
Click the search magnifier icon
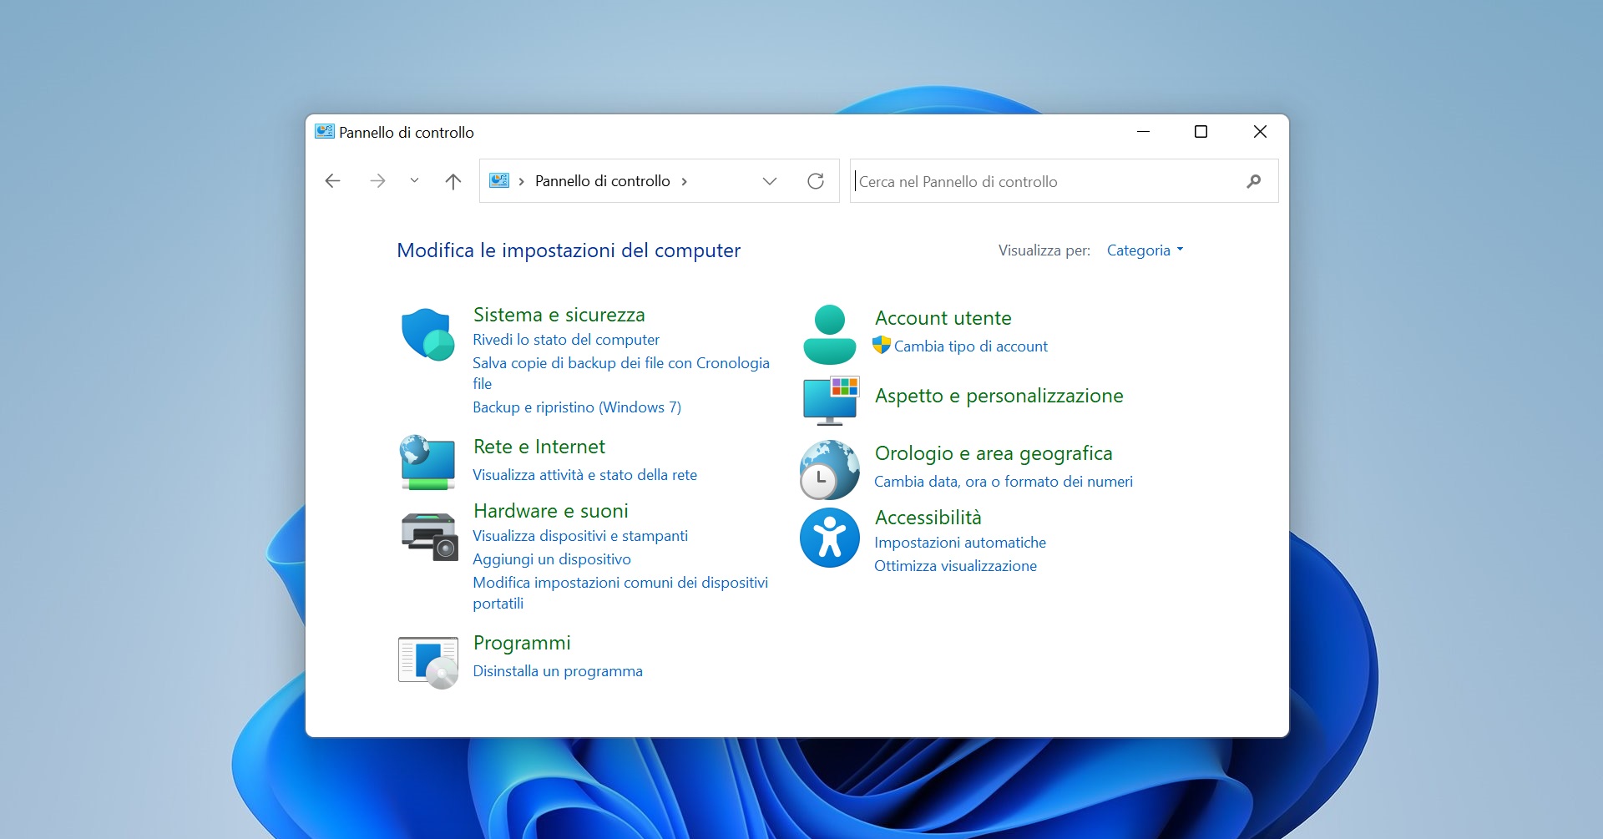click(x=1253, y=181)
